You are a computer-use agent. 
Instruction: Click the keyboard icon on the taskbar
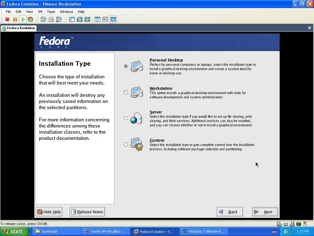point(274,232)
